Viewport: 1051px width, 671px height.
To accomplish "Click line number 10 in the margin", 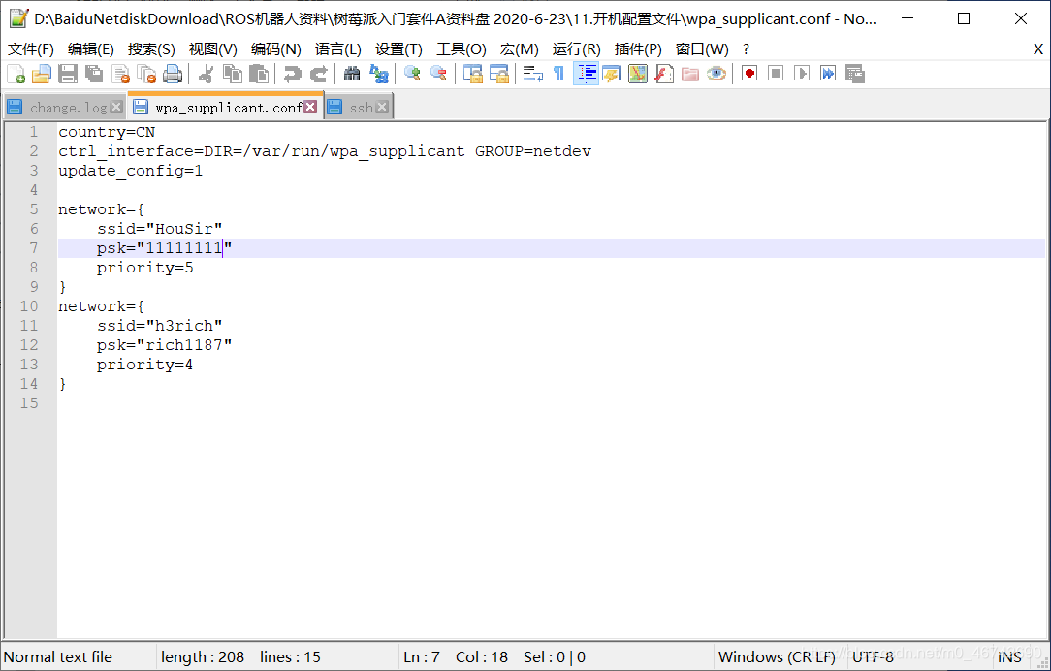I will 29,305.
